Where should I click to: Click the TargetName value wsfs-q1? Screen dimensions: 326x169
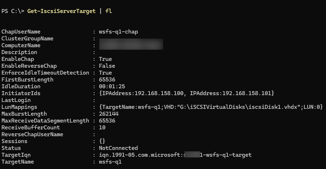click(x=110, y=162)
